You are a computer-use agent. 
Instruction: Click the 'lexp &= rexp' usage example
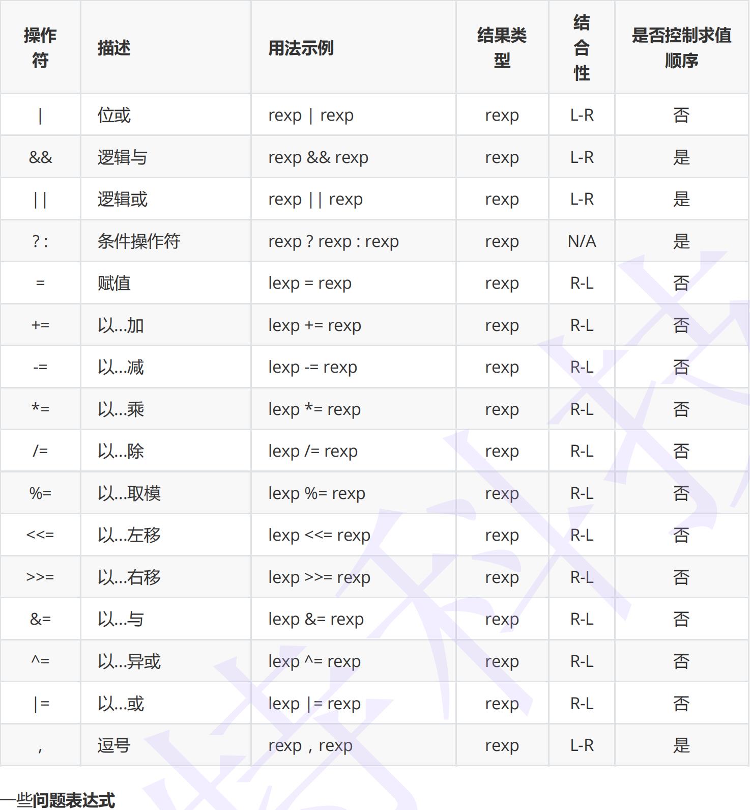click(316, 620)
